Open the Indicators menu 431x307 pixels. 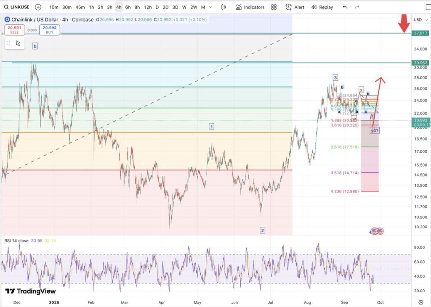[x=250, y=7]
